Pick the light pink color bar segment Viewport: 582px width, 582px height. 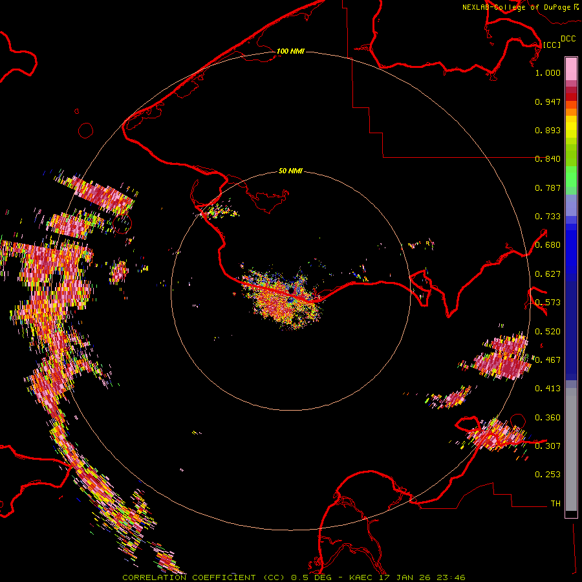(571, 69)
